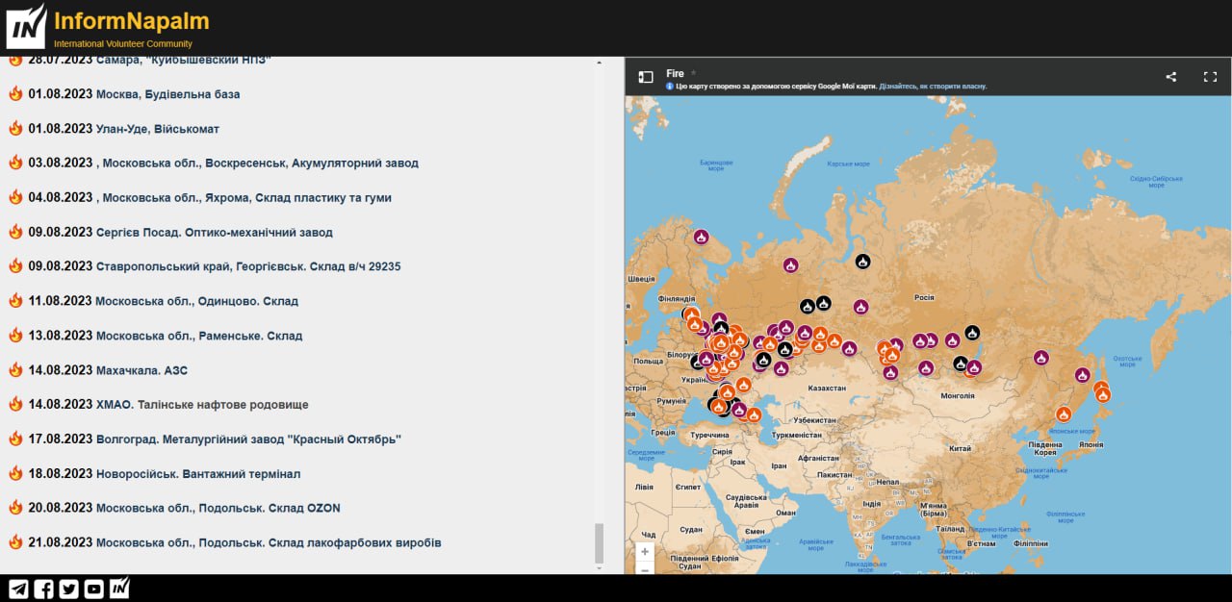Share the Fire map
This screenshot has width=1232, height=602.
click(1171, 77)
